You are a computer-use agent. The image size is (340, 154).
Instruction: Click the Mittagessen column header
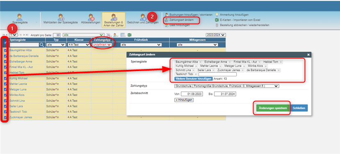coord(198,40)
